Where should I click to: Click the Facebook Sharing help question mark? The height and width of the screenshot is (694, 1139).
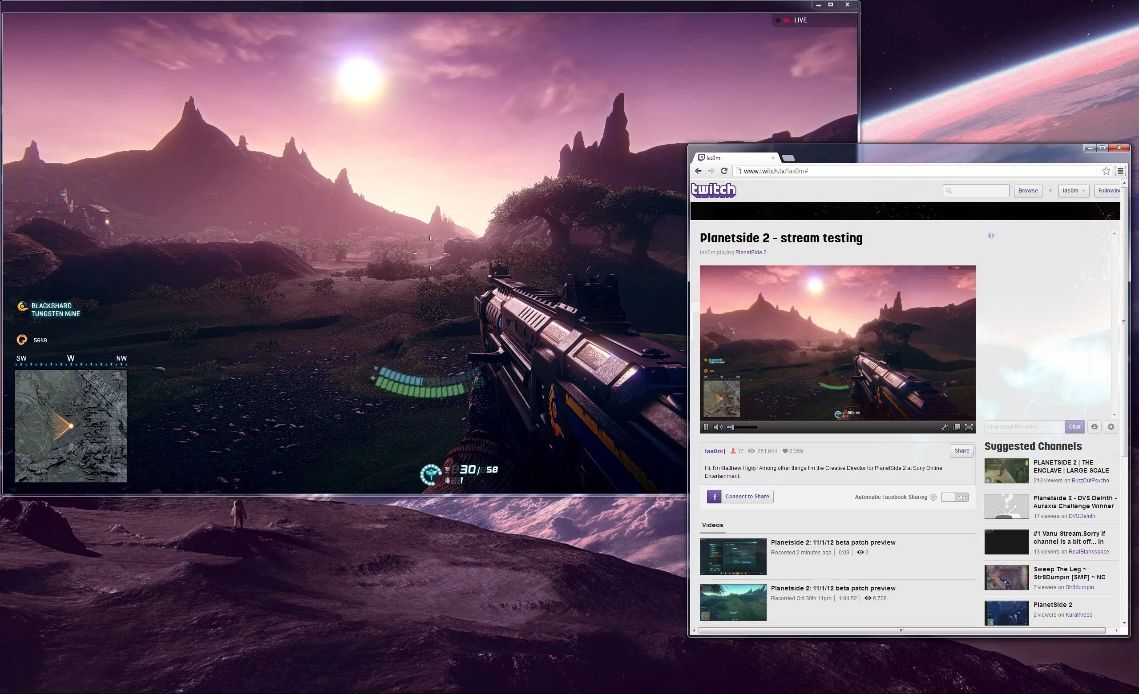(x=933, y=497)
